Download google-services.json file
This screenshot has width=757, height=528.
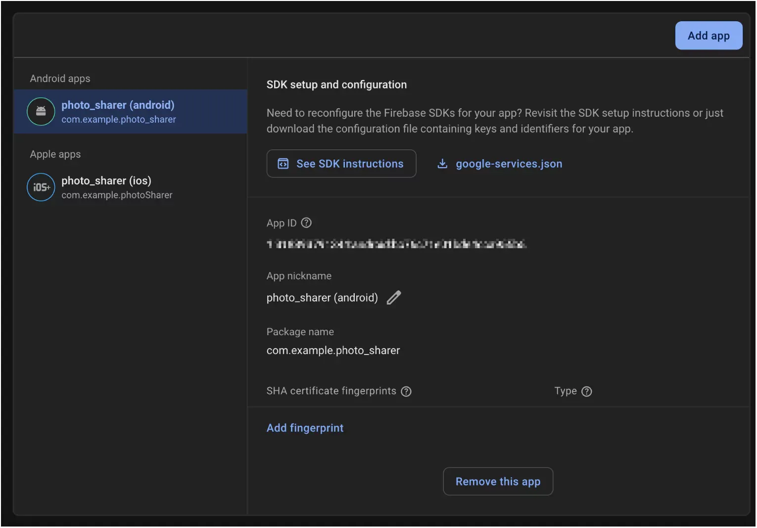500,164
